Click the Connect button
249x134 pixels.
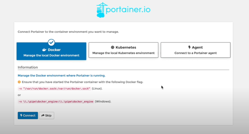point(28,115)
